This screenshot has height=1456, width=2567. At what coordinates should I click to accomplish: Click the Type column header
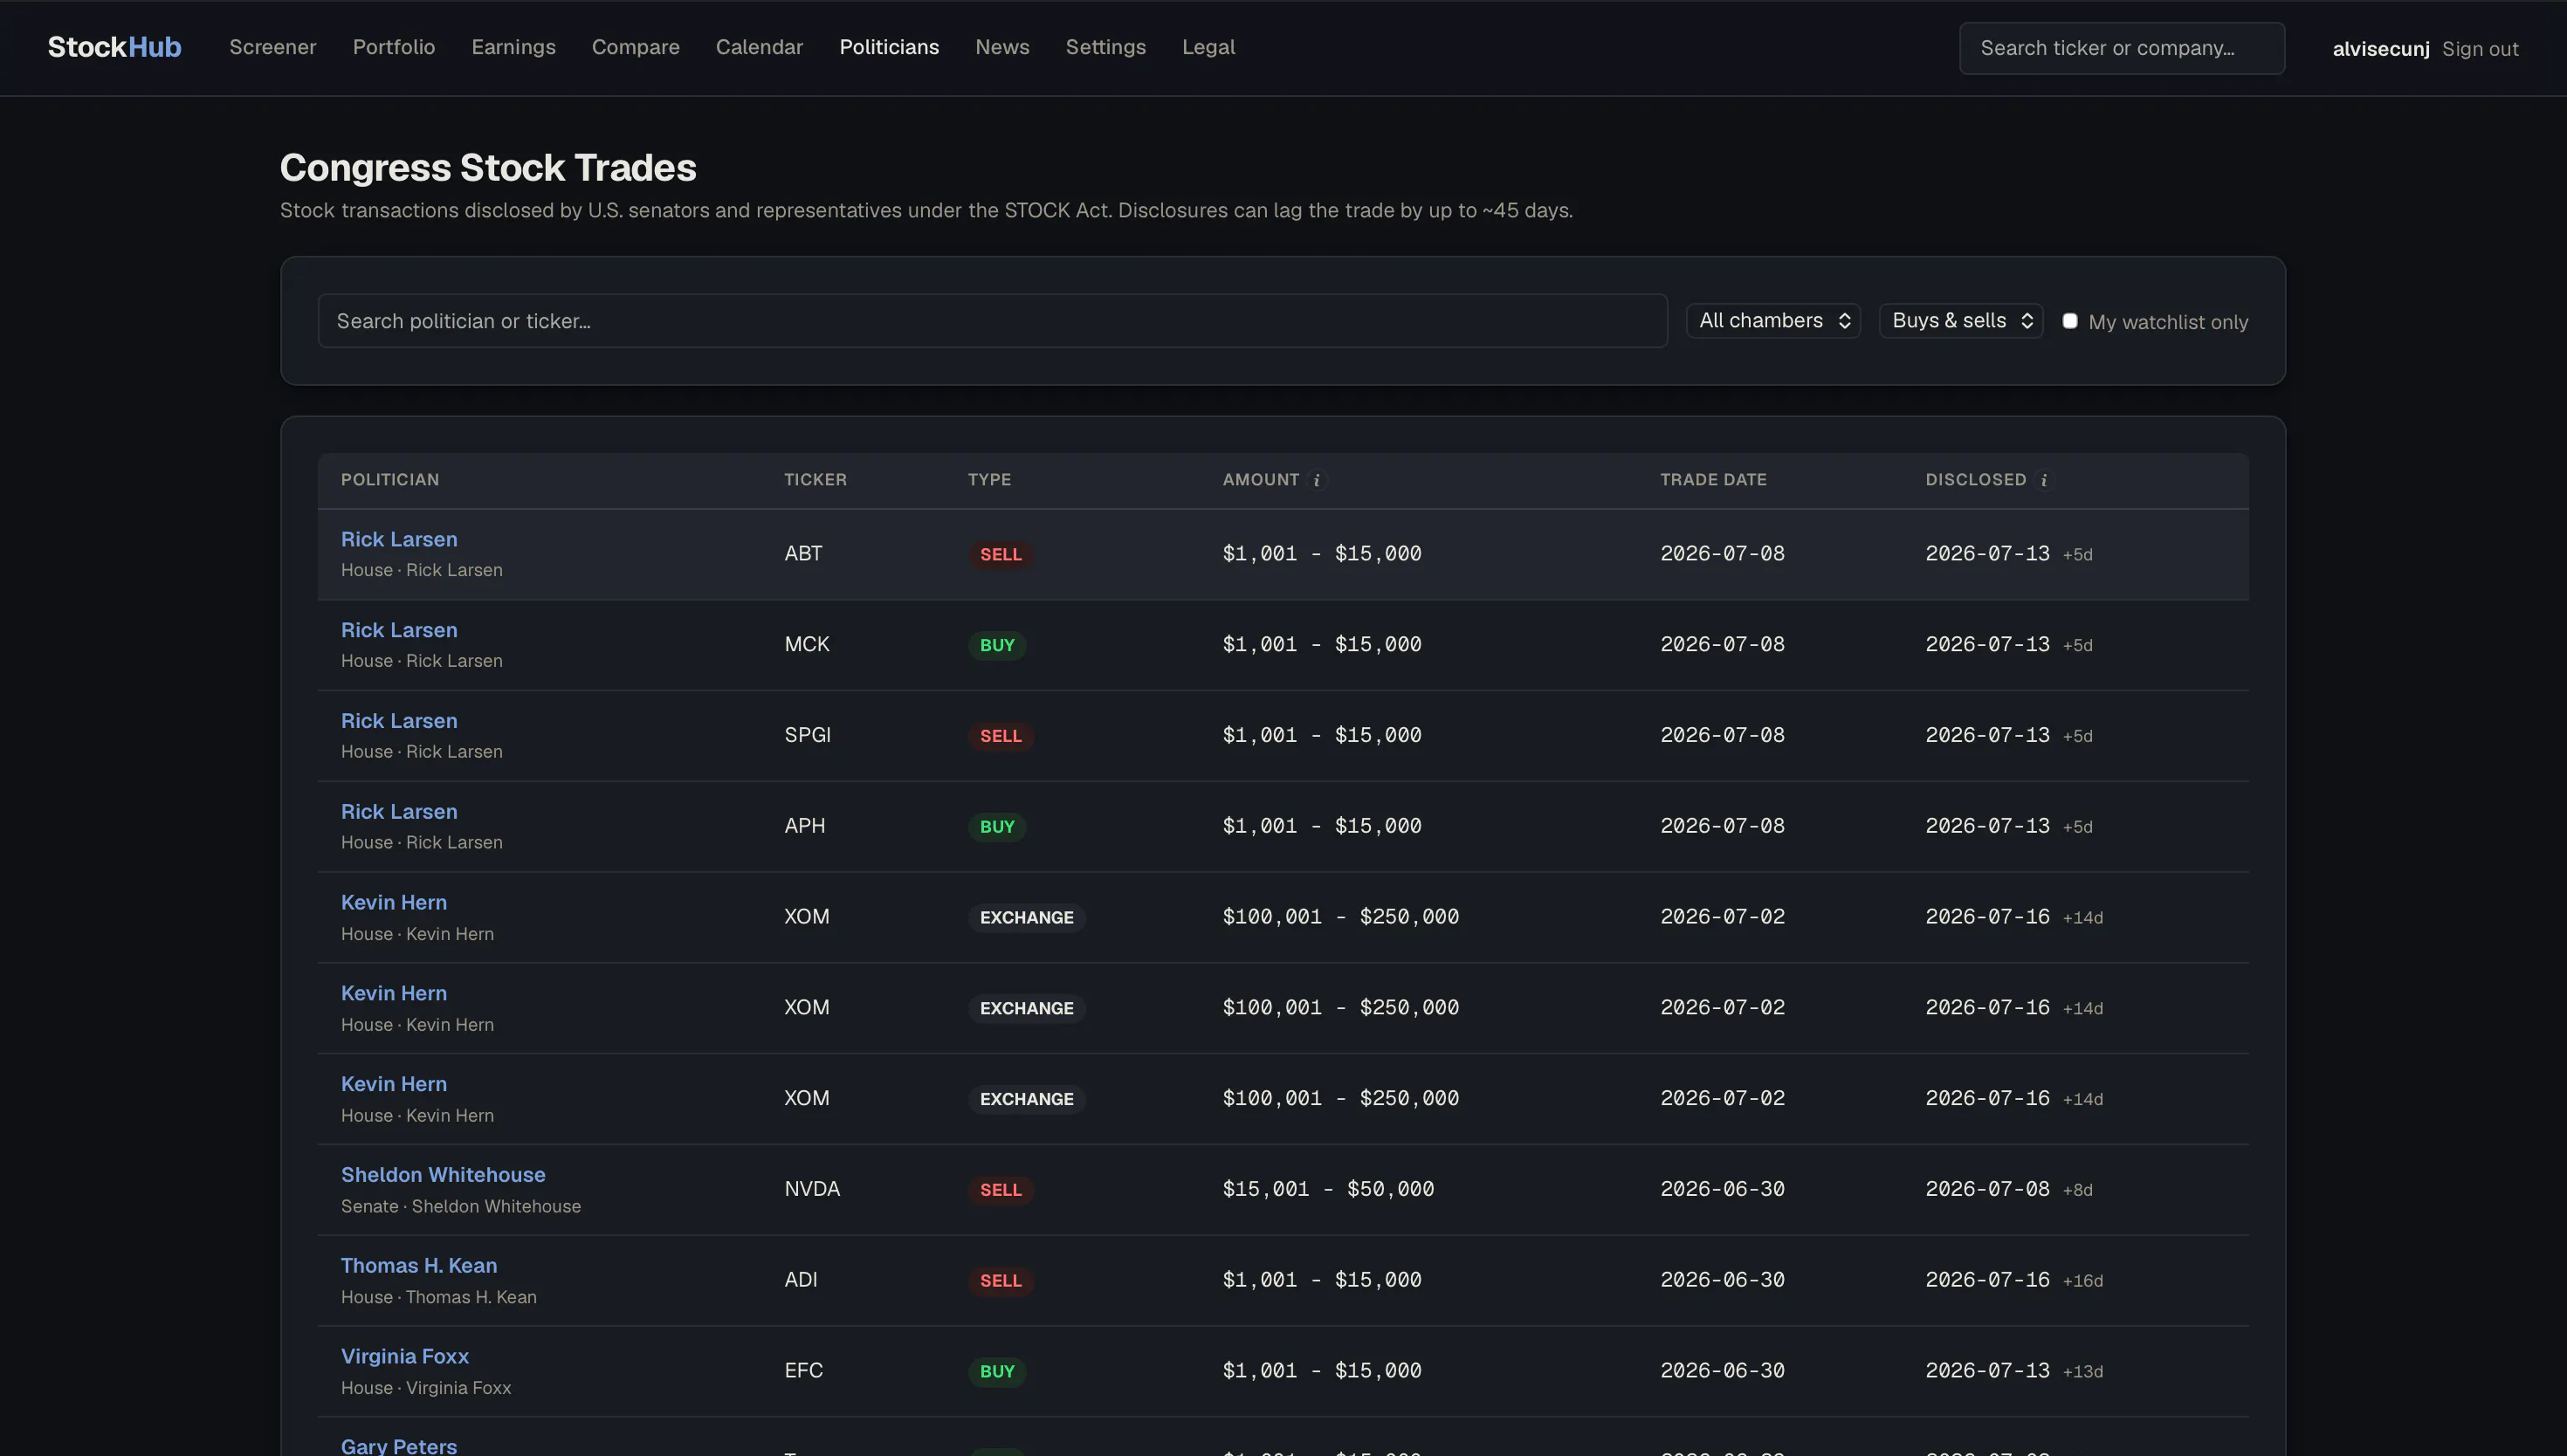coord(989,480)
